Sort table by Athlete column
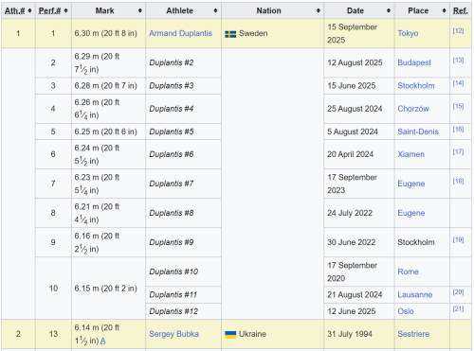474x351 pixels. pos(215,10)
